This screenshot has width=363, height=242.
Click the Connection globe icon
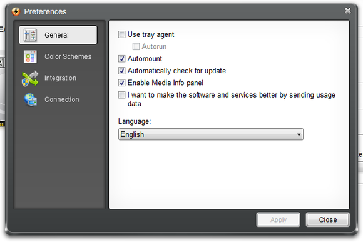tap(31, 99)
